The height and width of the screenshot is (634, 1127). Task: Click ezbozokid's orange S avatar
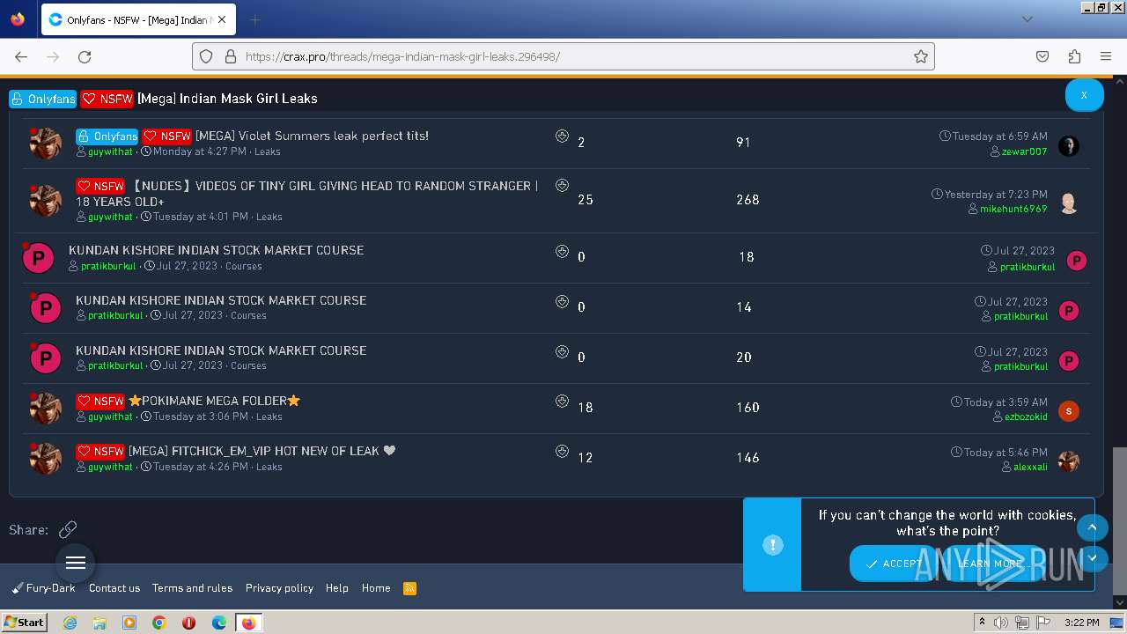pyautogui.click(x=1068, y=411)
